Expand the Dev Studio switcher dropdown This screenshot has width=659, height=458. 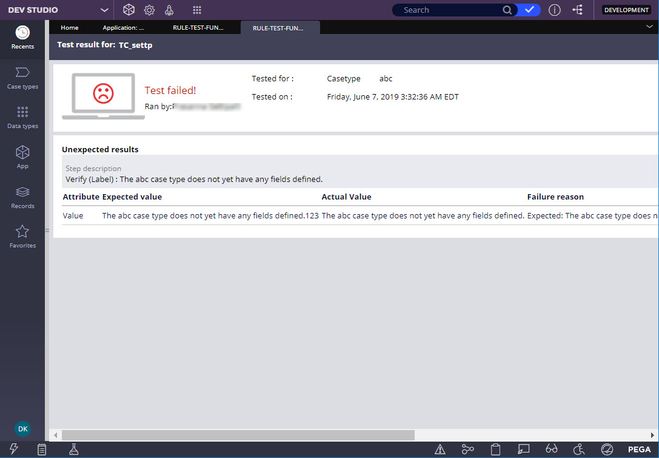(x=104, y=10)
